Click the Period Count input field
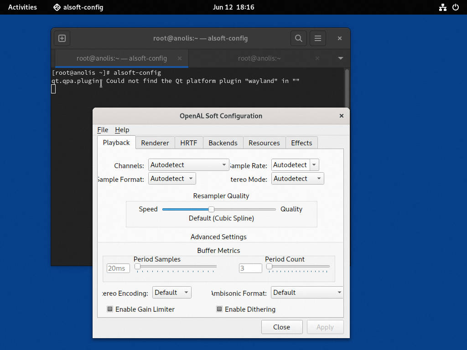Image resolution: width=467 pixels, height=350 pixels. pos(250,268)
